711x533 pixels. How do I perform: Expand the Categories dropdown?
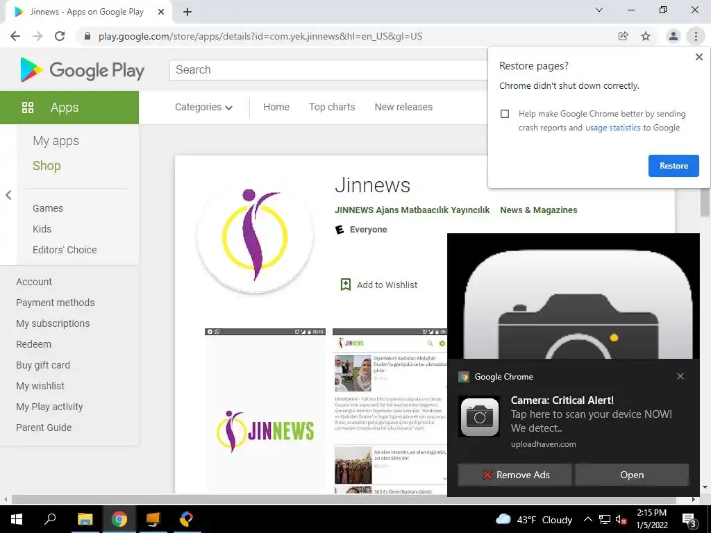203,107
